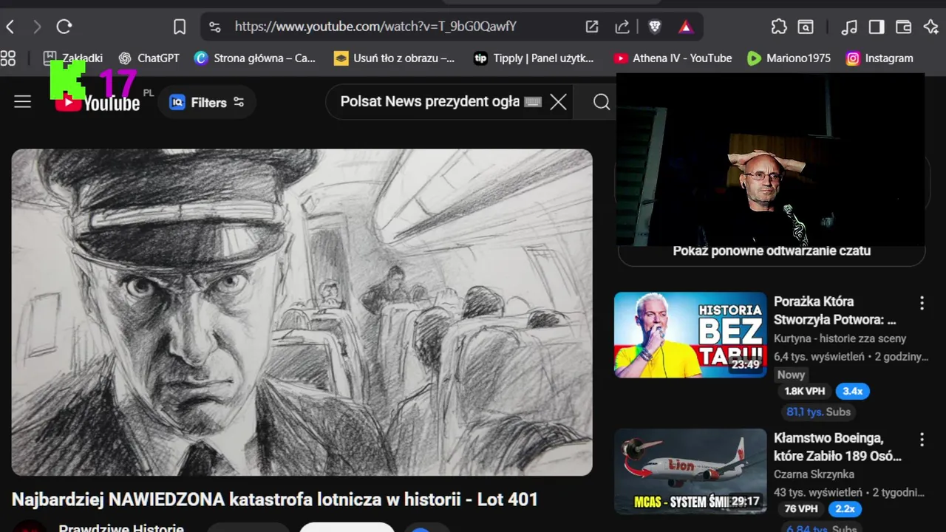Click the 1.8K VPH badge
Screen dimensions: 946x532
pyautogui.click(x=805, y=392)
